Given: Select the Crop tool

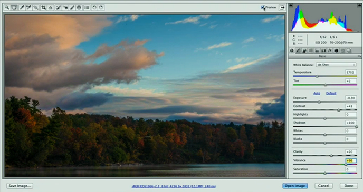Looking at the screenshot, I should pos(43,7).
